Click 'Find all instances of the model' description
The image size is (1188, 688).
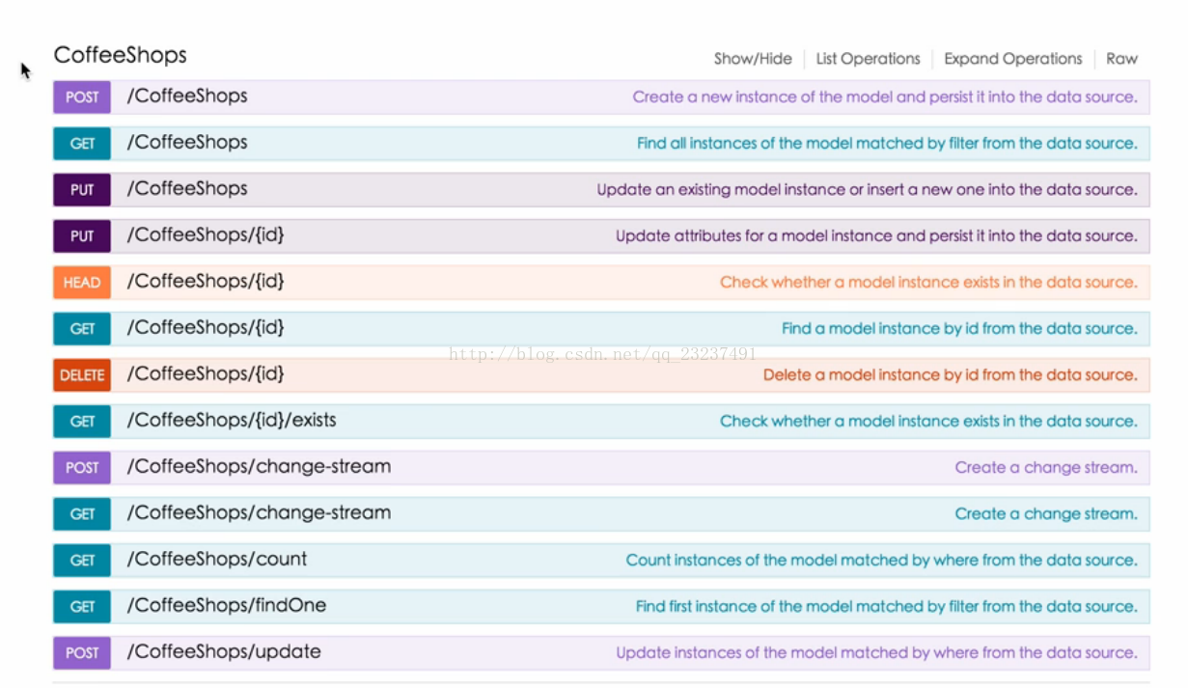coord(887,143)
